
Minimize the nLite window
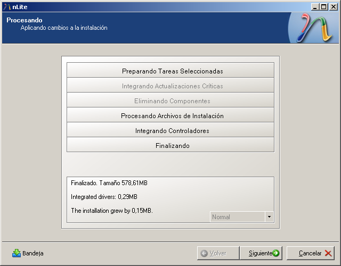[315, 7]
